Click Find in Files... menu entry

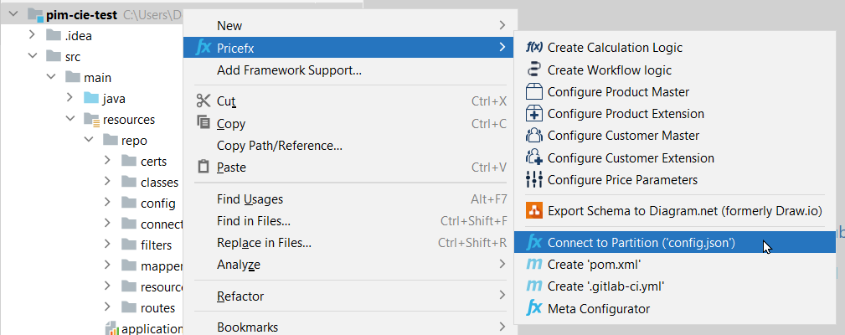(x=254, y=221)
